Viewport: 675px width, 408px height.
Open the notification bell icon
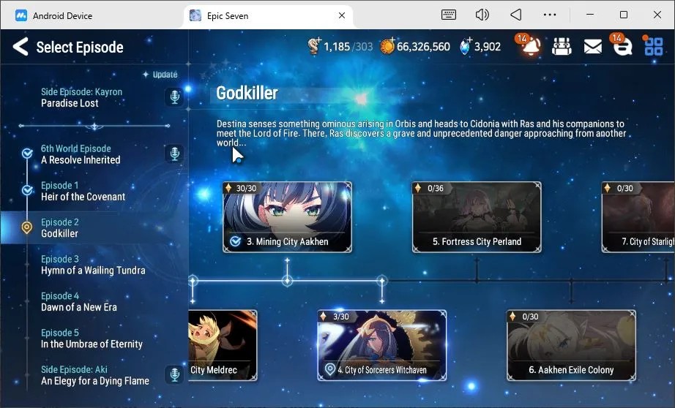(x=530, y=46)
